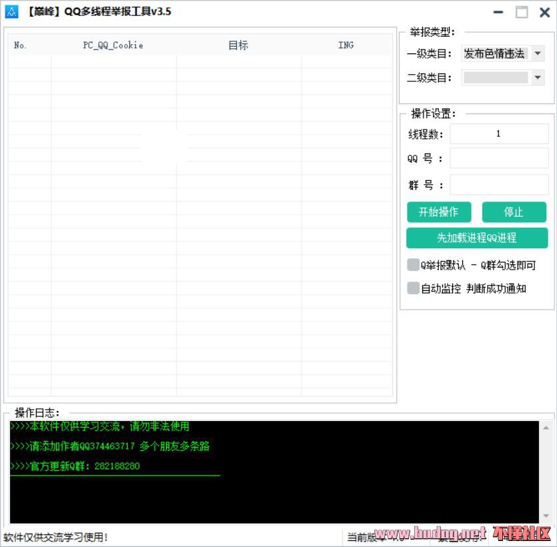The height and width of the screenshot is (547, 557).
Task: Toggle the Q举报默认 - Q群勾选即可 checkbox
Action: click(x=413, y=265)
